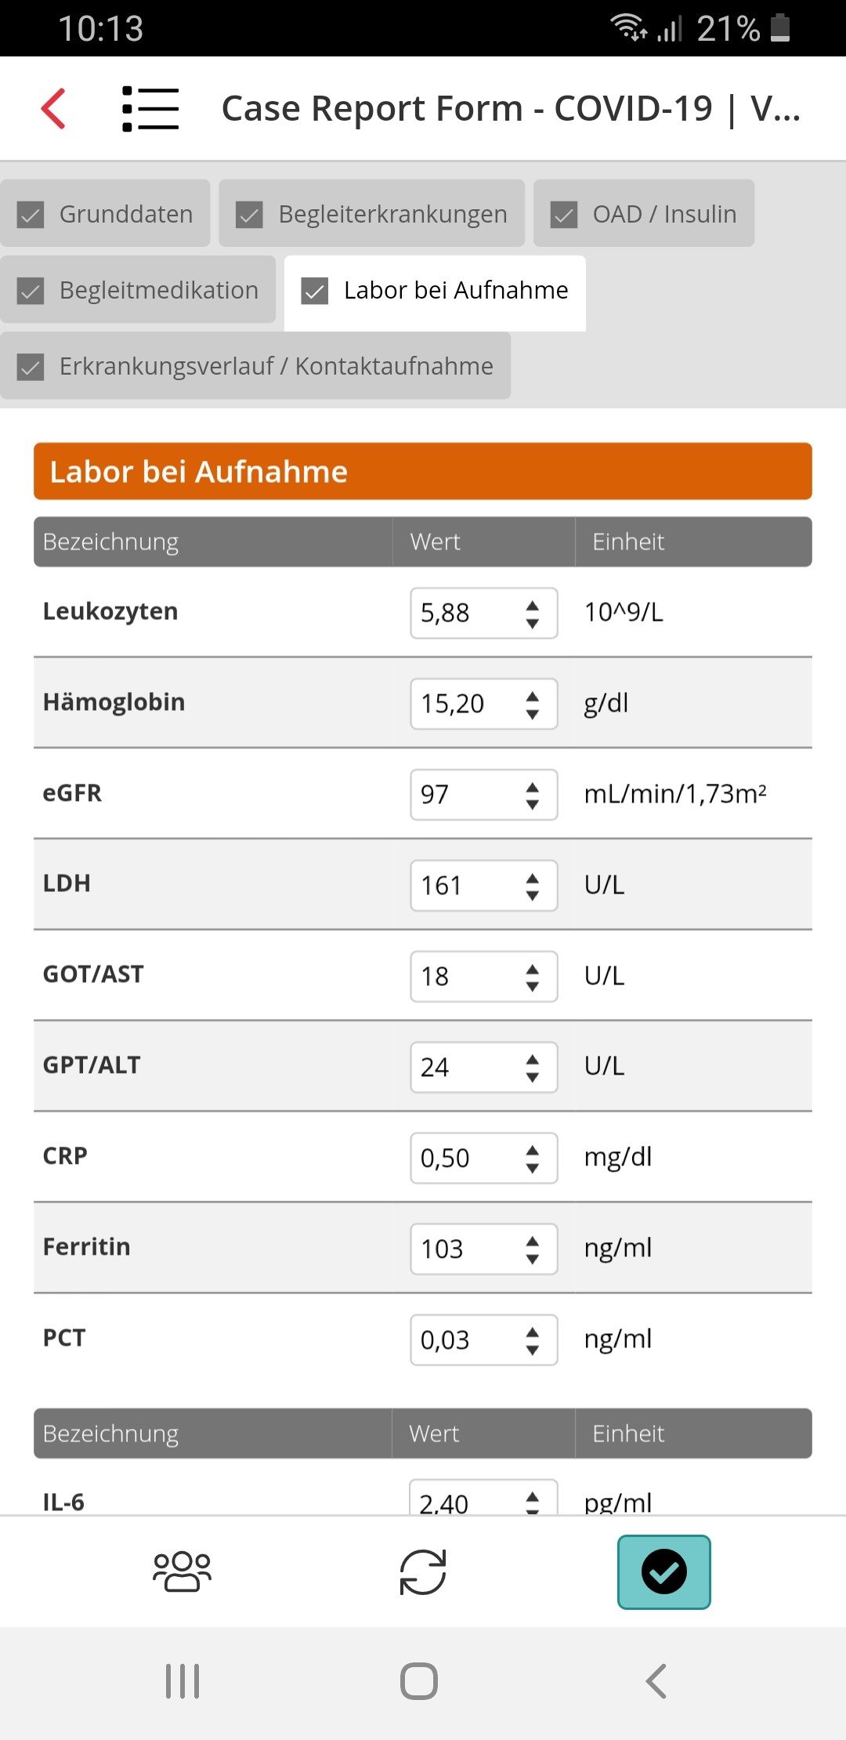Tap the sync refresh icon
The image size is (846, 1740).
[x=423, y=1571]
